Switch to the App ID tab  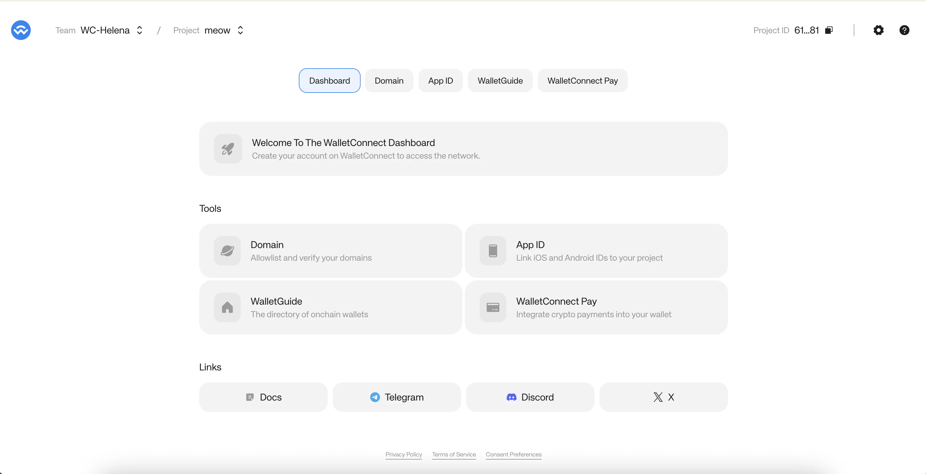tap(440, 81)
